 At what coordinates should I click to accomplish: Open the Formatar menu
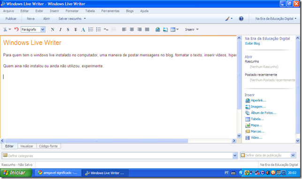[x=72, y=11]
